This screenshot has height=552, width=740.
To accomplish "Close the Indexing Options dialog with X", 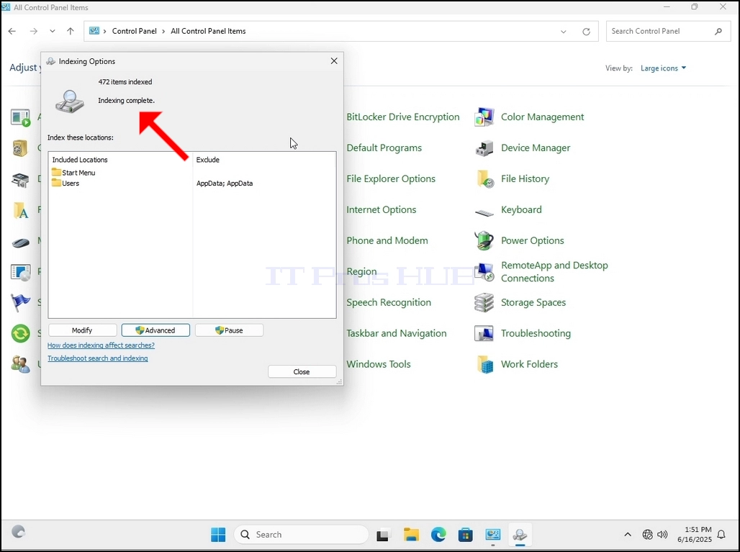I will pyautogui.click(x=334, y=61).
